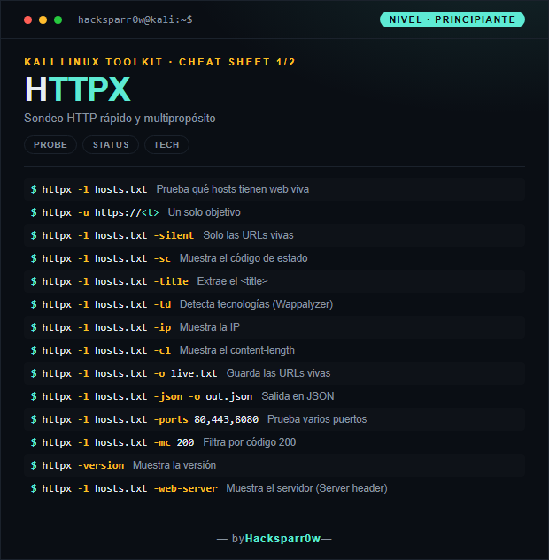Viewport: 549px width, 560px height.
Task: Click the terminal prompt hacksparr0w@kali:~$
Action: [x=135, y=19]
